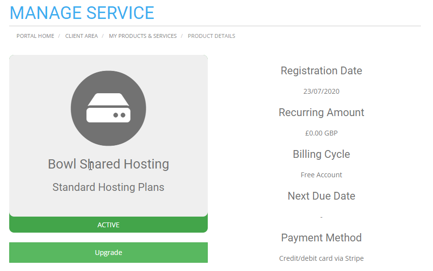Click the server hosting drive icon
The height and width of the screenshot is (271, 433).
pyautogui.click(x=108, y=108)
